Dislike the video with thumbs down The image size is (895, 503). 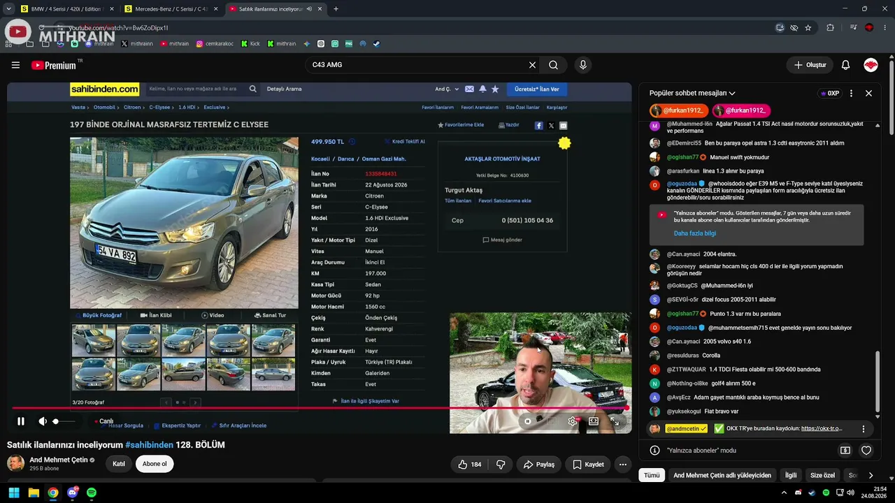[x=501, y=465]
